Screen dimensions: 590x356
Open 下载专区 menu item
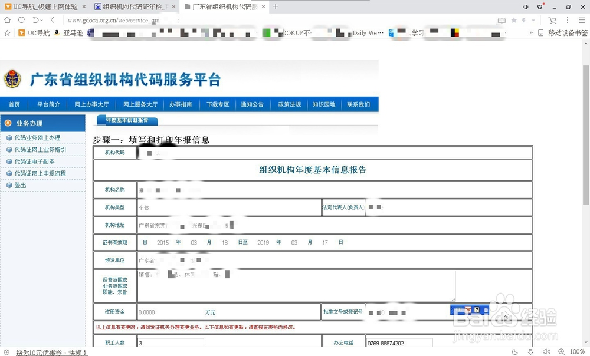(218, 104)
